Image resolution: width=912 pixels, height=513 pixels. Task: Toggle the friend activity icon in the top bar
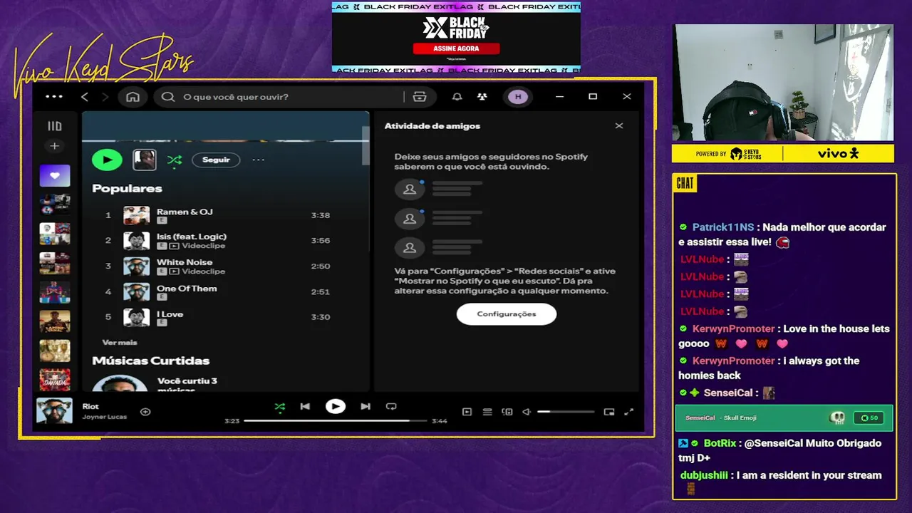tap(482, 97)
